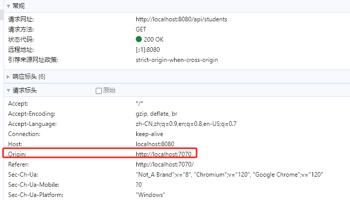Image resolution: width=350 pixels, height=200 pixels.
Task: Click the 请求标头 section title
Action: (x=24, y=90)
